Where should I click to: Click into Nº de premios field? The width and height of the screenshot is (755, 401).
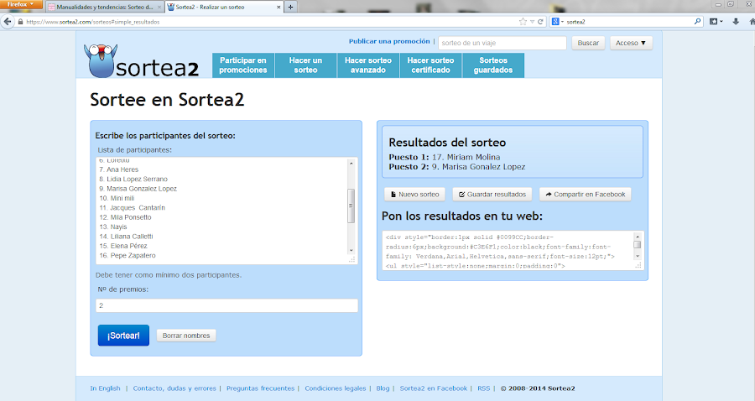tap(226, 305)
